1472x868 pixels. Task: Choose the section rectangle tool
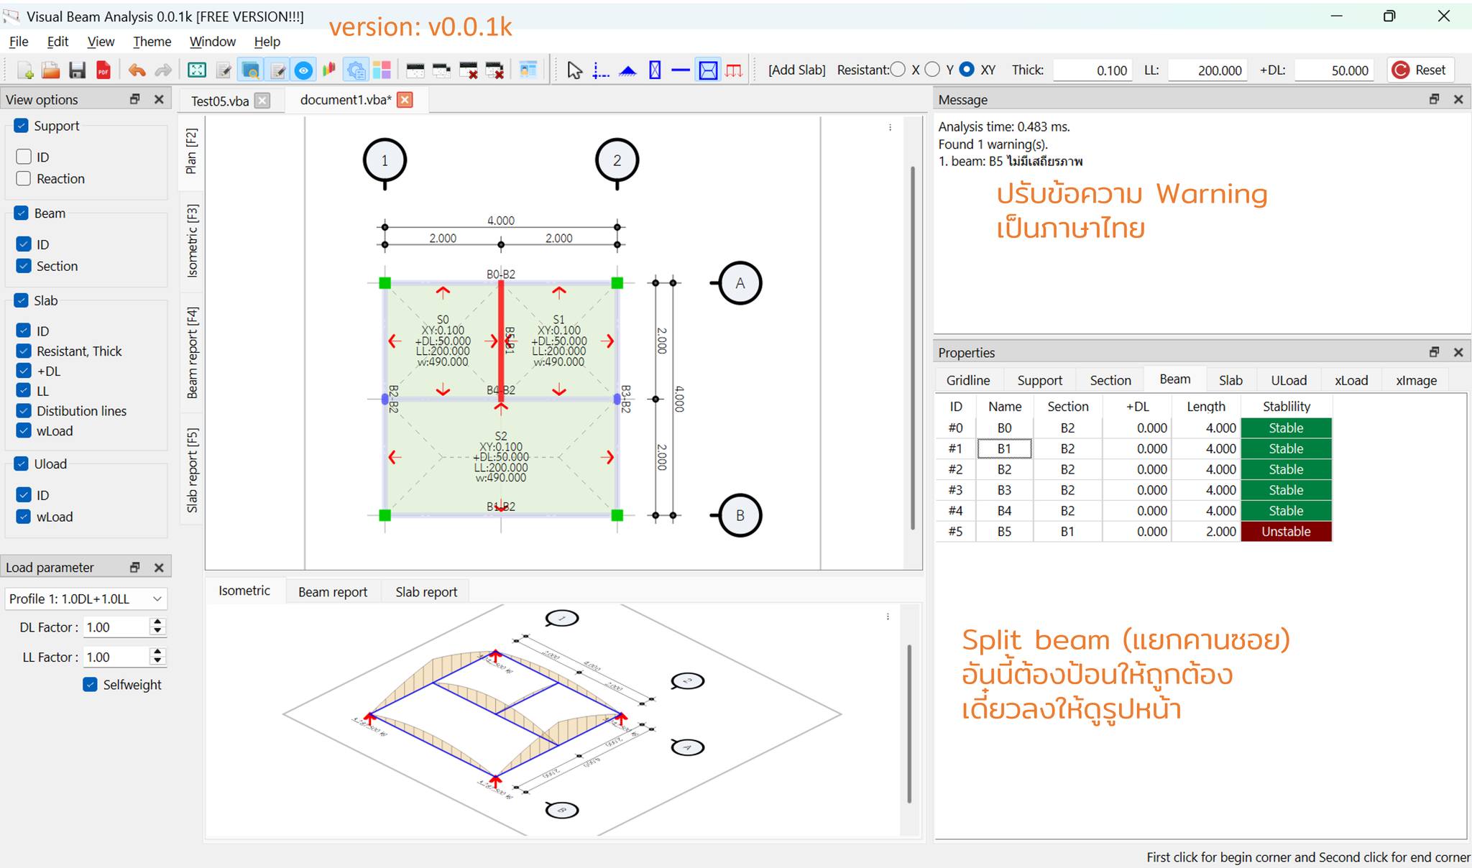point(655,70)
